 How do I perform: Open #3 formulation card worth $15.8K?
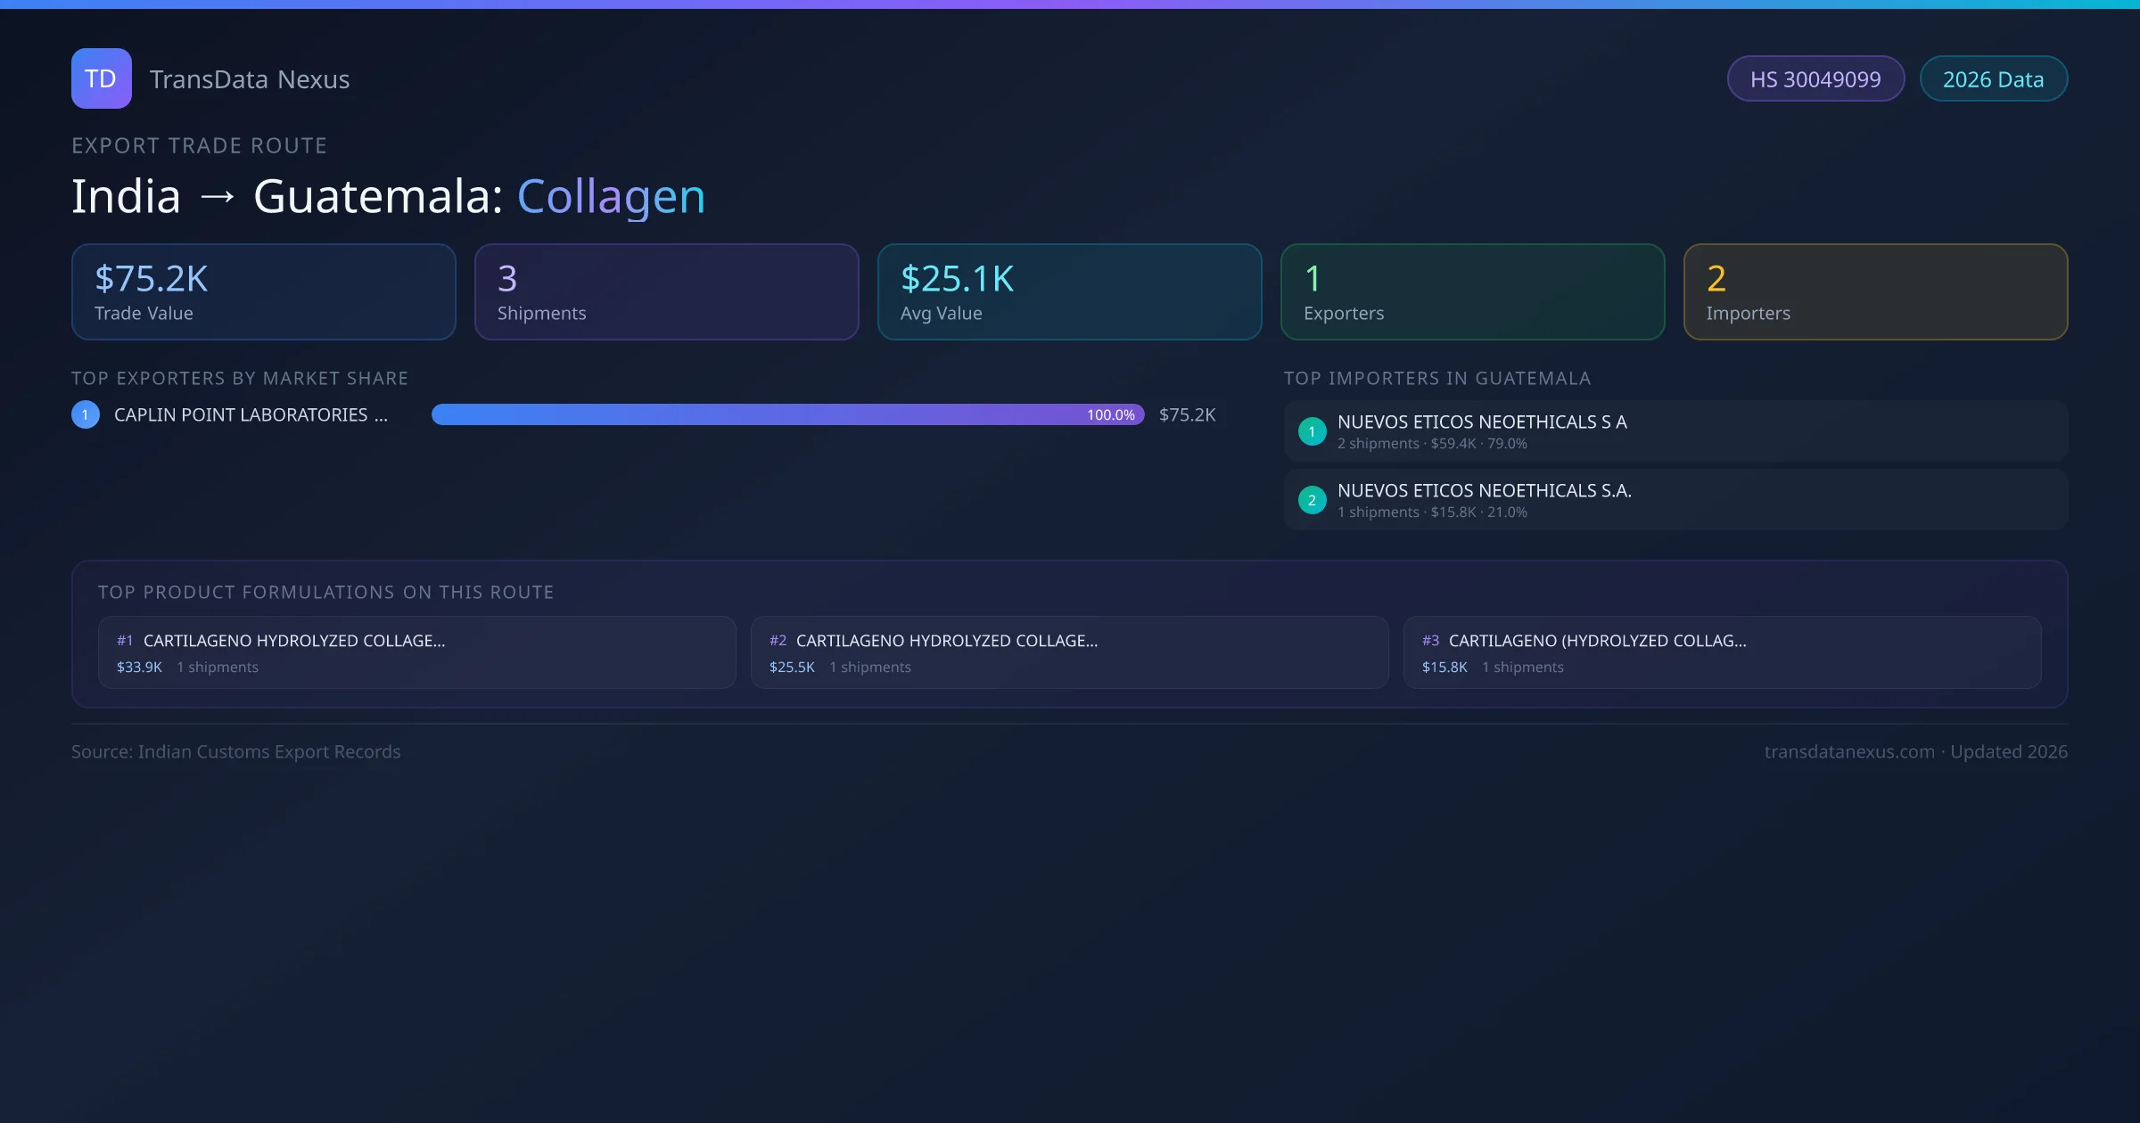click(1722, 652)
